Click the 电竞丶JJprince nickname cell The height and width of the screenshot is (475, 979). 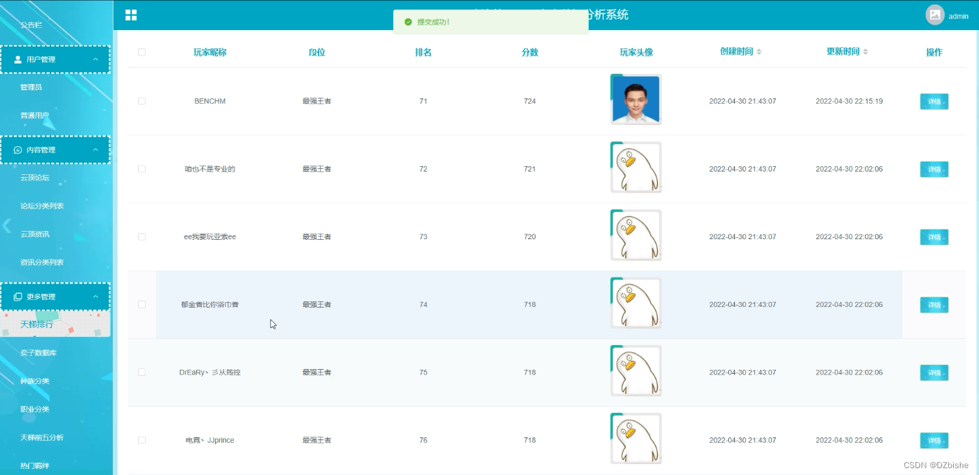[210, 440]
